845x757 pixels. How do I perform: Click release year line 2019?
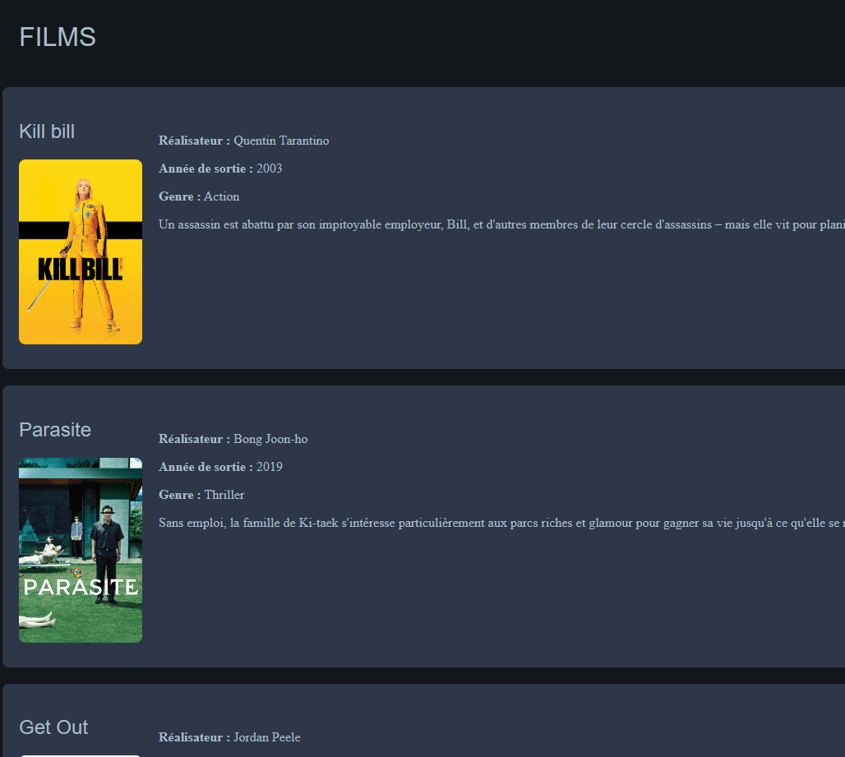click(220, 467)
